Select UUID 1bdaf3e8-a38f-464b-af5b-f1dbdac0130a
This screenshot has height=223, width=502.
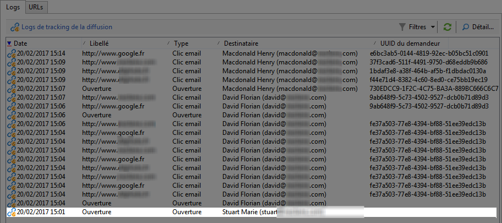428,71
